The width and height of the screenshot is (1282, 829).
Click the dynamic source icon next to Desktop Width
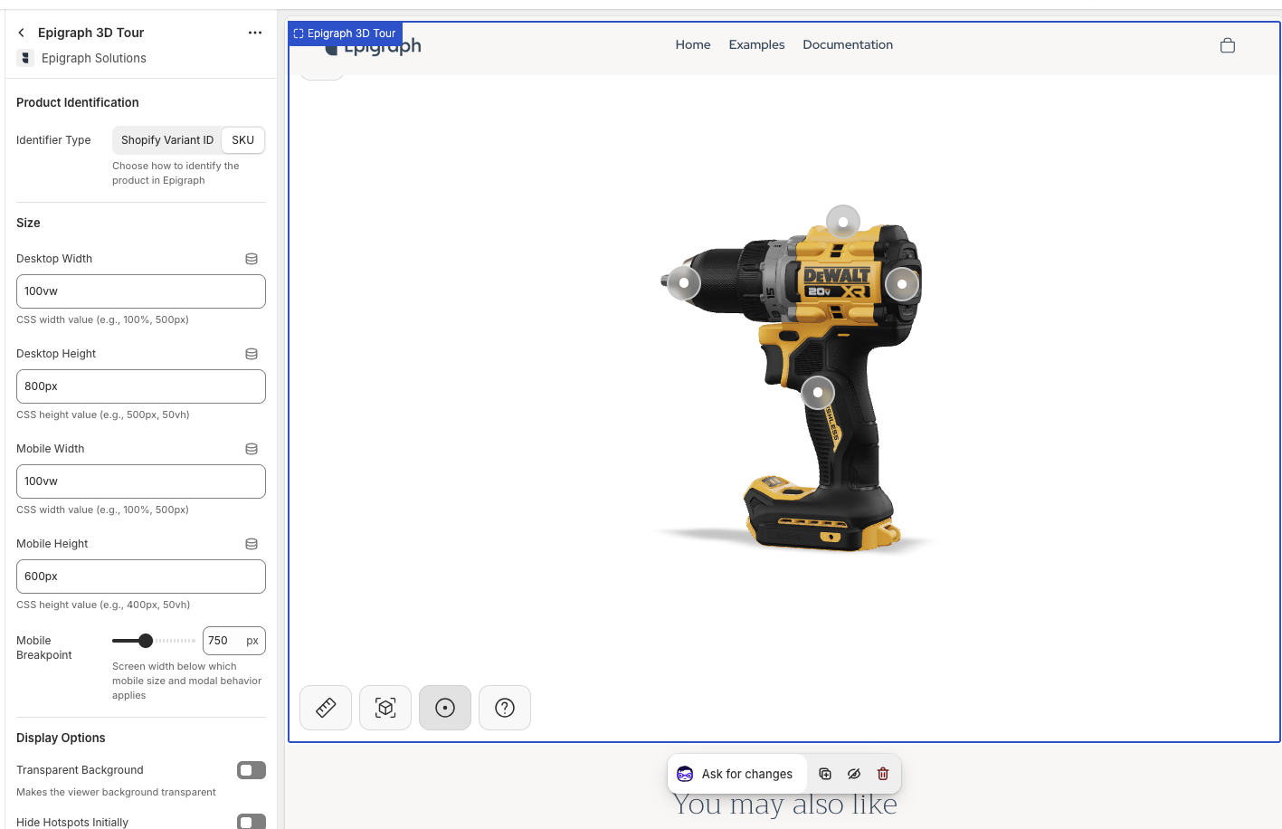point(251,258)
